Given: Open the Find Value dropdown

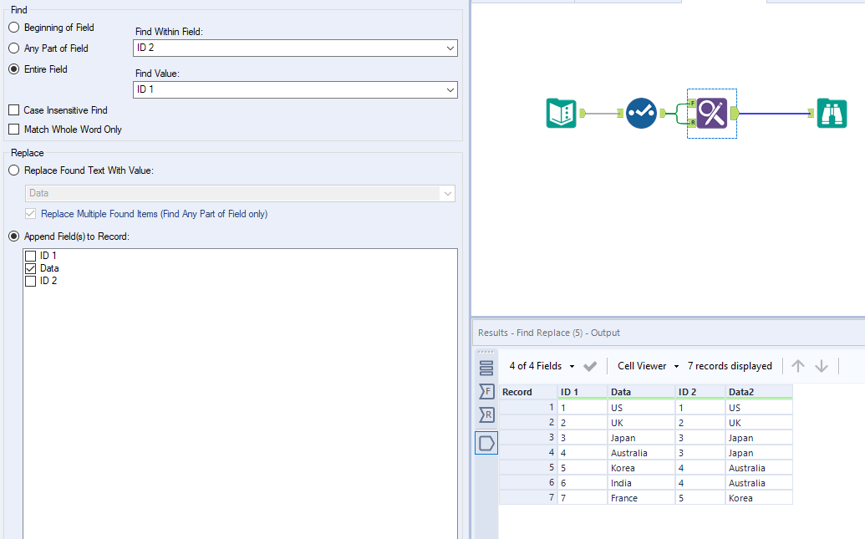Looking at the screenshot, I should (x=450, y=90).
